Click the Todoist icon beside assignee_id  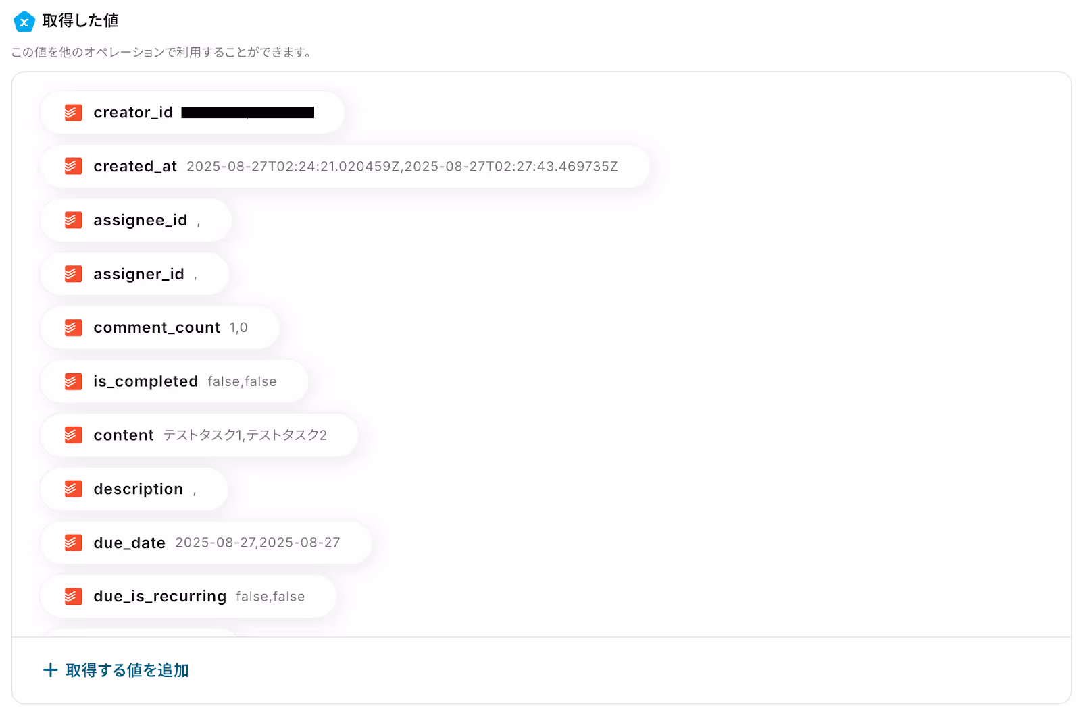point(73,220)
